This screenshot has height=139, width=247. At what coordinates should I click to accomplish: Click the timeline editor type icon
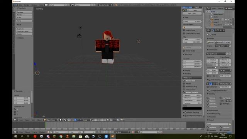15,132
